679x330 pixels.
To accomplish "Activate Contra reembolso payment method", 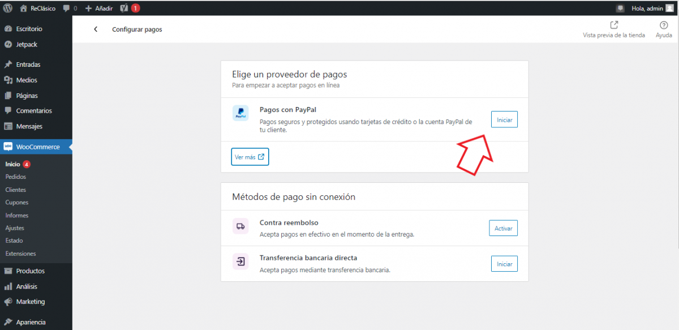I will [503, 228].
